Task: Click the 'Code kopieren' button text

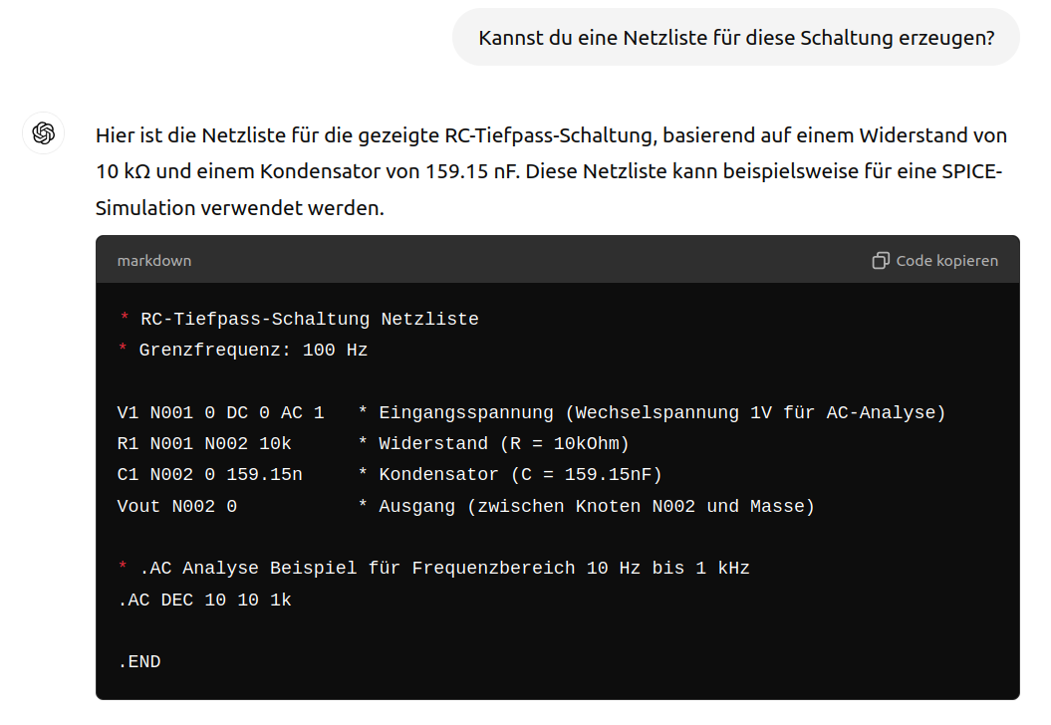Action: pyautogui.click(x=947, y=261)
